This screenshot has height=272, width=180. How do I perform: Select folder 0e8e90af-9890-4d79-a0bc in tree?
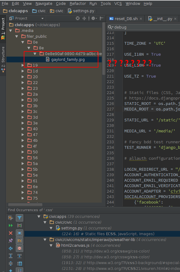click(71, 54)
